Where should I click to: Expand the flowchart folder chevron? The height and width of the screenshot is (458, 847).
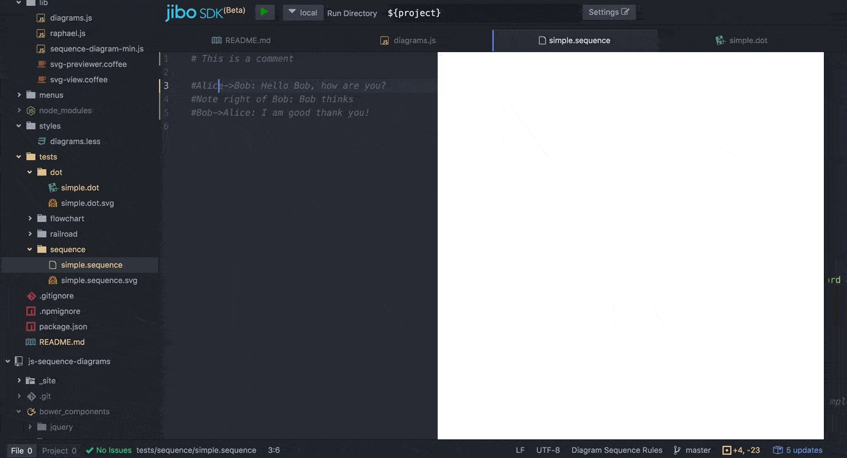30,219
